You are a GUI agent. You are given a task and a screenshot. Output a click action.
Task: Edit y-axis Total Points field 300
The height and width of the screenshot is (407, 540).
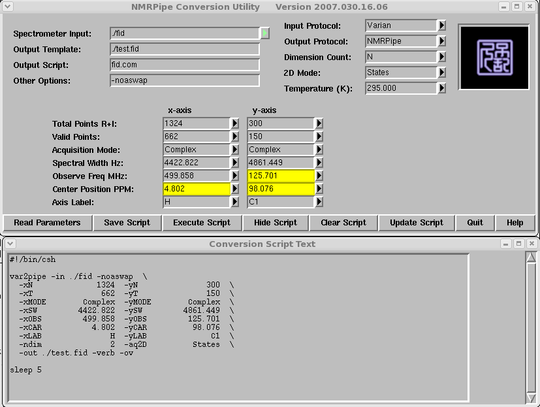point(281,123)
